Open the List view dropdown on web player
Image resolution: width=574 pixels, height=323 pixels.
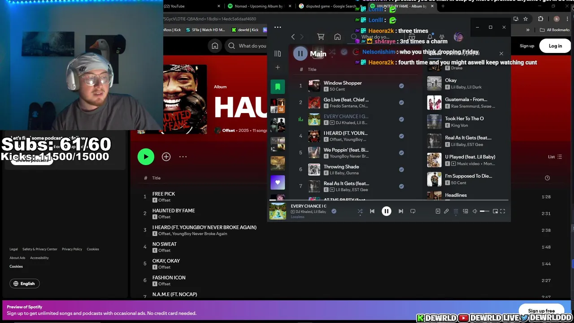(x=555, y=157)
